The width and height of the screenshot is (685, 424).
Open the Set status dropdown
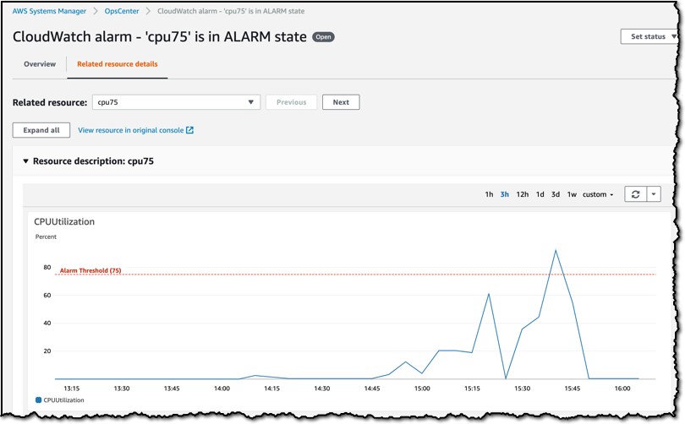(x=649, y=36)
